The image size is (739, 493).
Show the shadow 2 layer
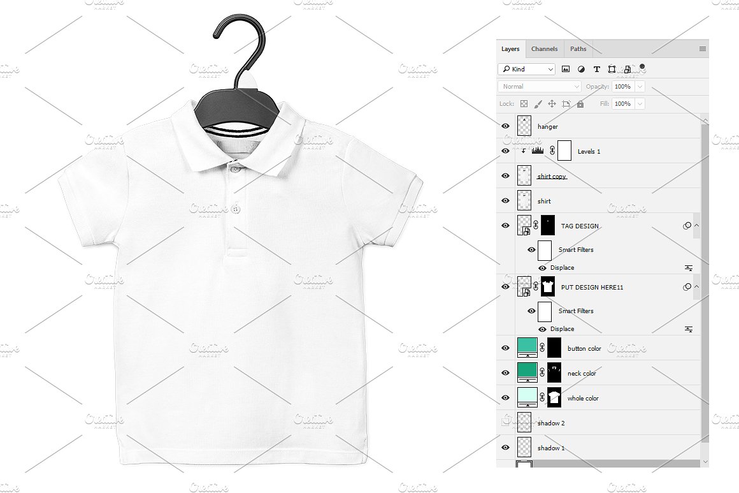(x=506, y=422)
